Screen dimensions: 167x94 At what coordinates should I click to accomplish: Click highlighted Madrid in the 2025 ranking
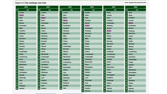[21, 15]
